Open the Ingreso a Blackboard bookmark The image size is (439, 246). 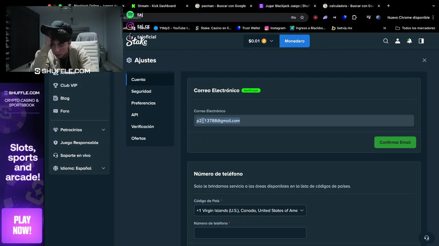tap(308, 28)
